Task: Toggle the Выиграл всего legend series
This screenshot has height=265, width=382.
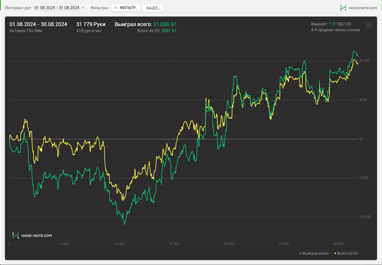Action: pyautogui.click(x=314, y=254)
